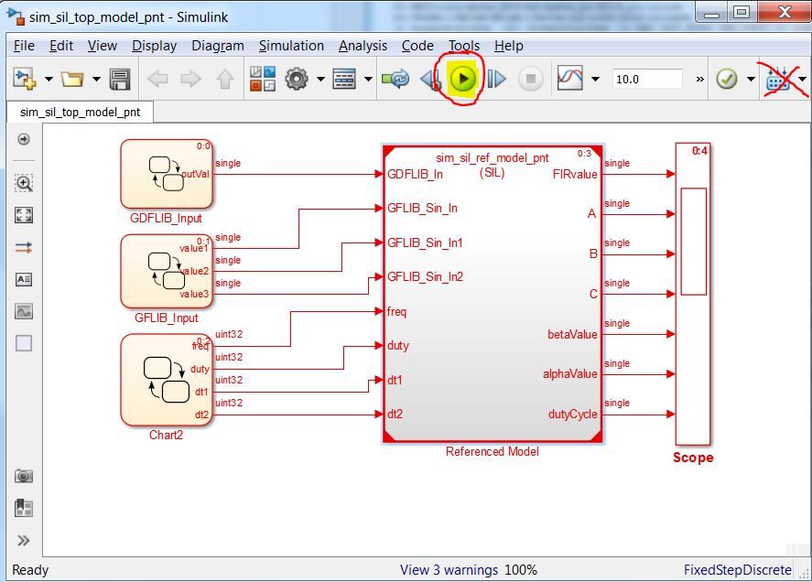
Task: Open the Display menu
Action: [155, 46]
